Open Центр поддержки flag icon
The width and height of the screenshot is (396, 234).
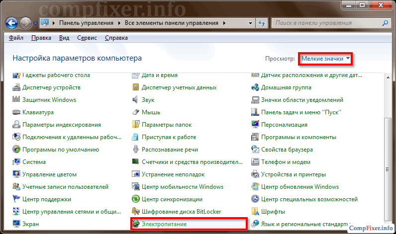tap(16, 199)
